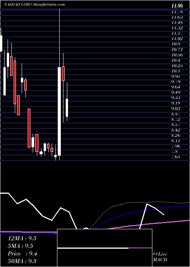Click the 11.63 price axis label
The width and height of the screenshot is (190, 267).
(177, 18)
